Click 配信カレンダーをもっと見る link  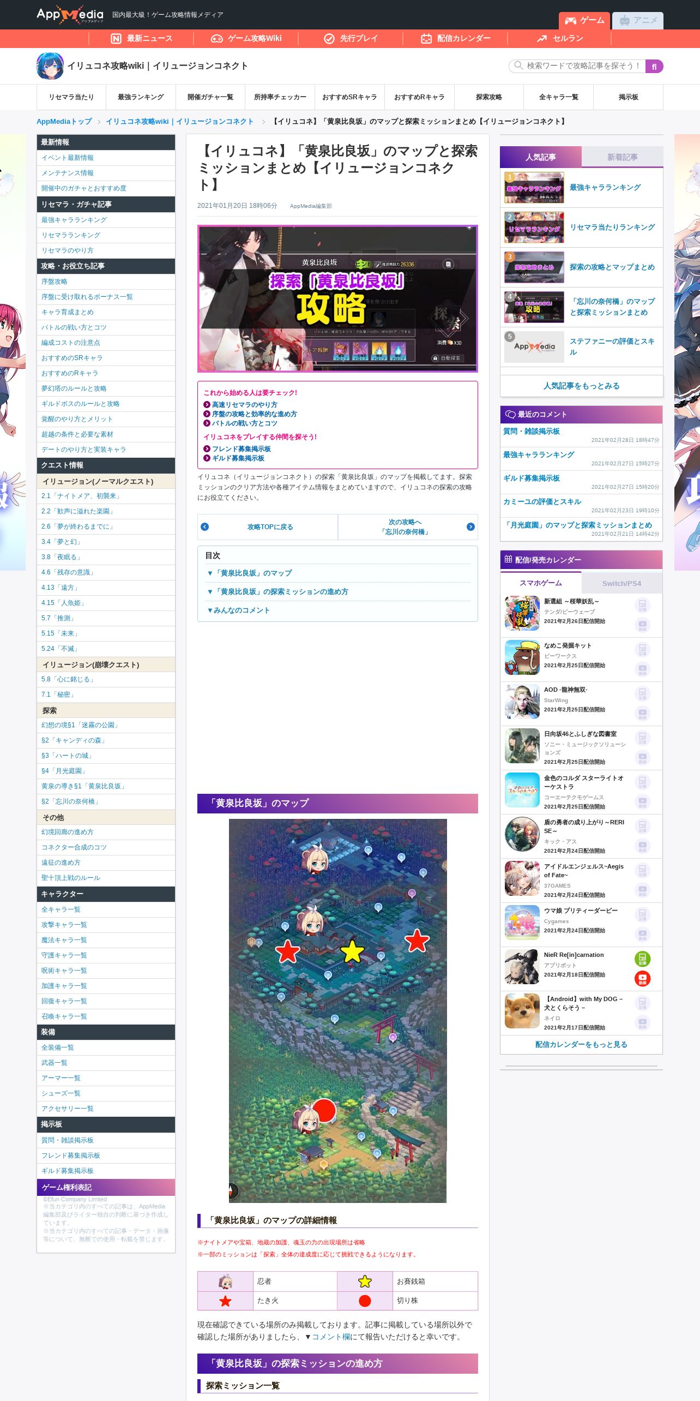click(581, 1044)
